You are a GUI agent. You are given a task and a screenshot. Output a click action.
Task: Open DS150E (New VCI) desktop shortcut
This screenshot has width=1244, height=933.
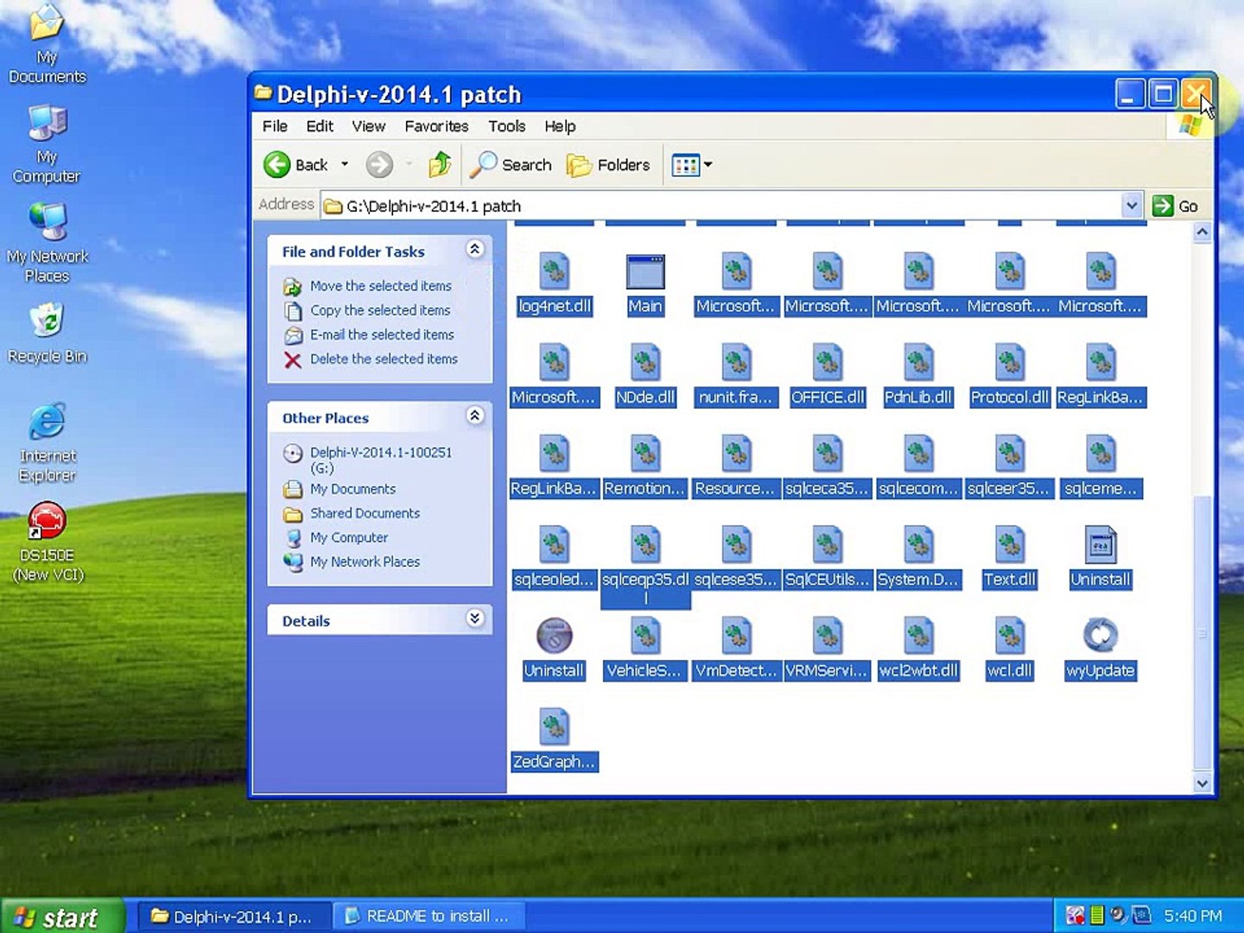coord(48,543)
